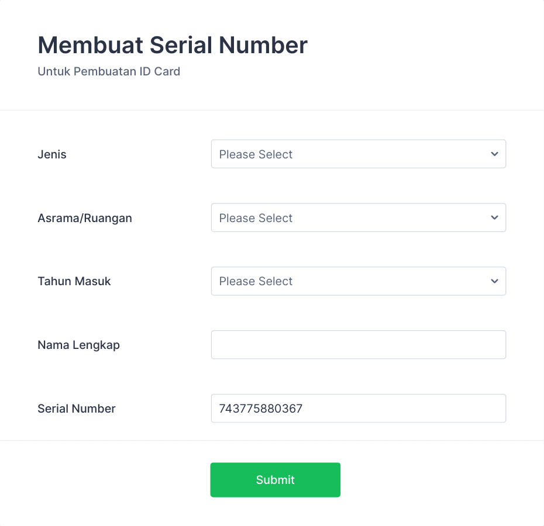544x526 pixels.
Task: Open the Tahun Masuk select box
Action: coord(359,281)
